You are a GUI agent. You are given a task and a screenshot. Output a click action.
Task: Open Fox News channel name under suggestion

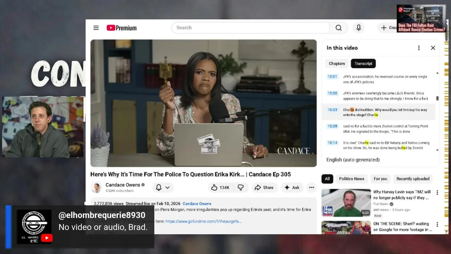tap(381, 204)
